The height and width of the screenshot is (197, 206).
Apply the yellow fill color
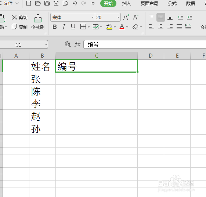(x=109, y=27)
